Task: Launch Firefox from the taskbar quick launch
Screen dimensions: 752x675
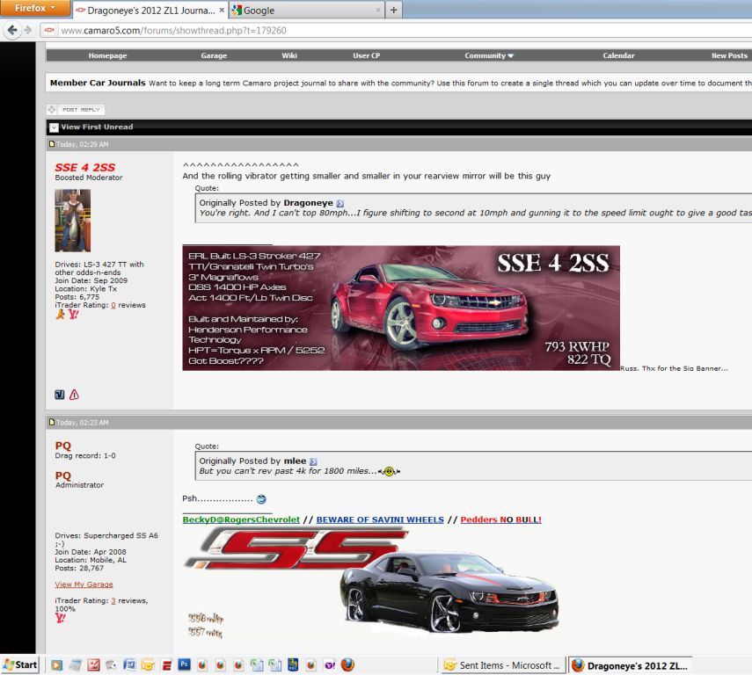Action: click(347, 665)
